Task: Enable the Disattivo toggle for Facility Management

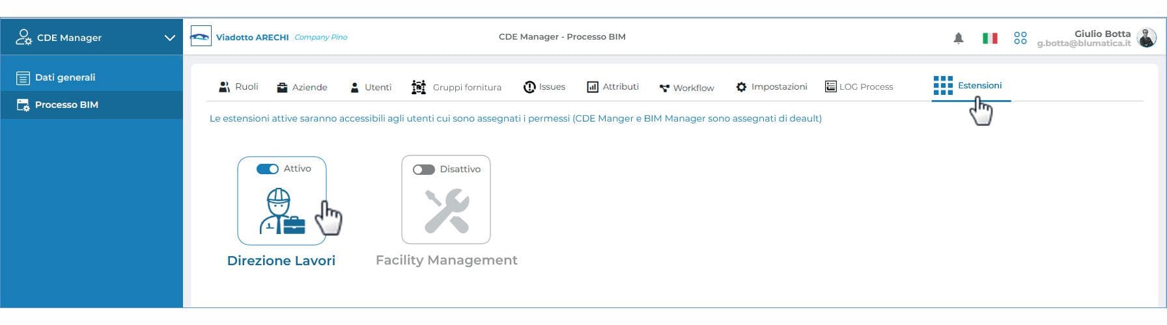Action: [424, 170]
